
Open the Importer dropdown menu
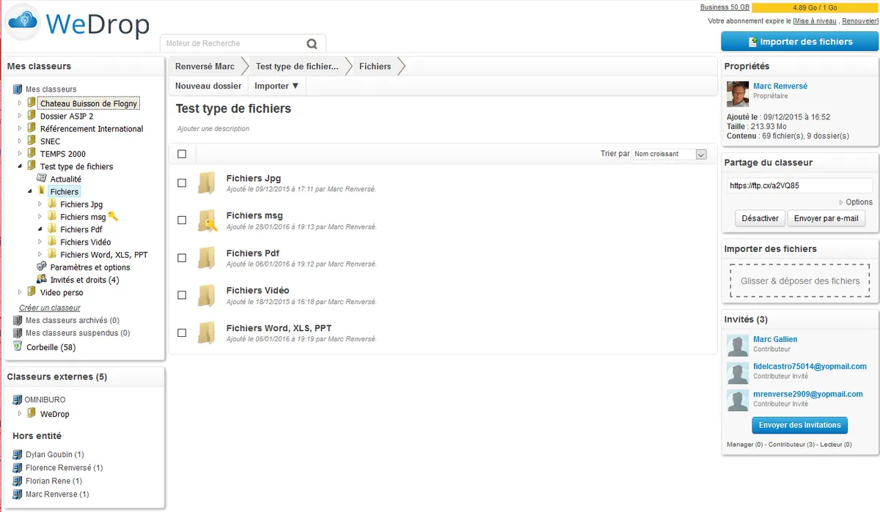coord(276,86)
